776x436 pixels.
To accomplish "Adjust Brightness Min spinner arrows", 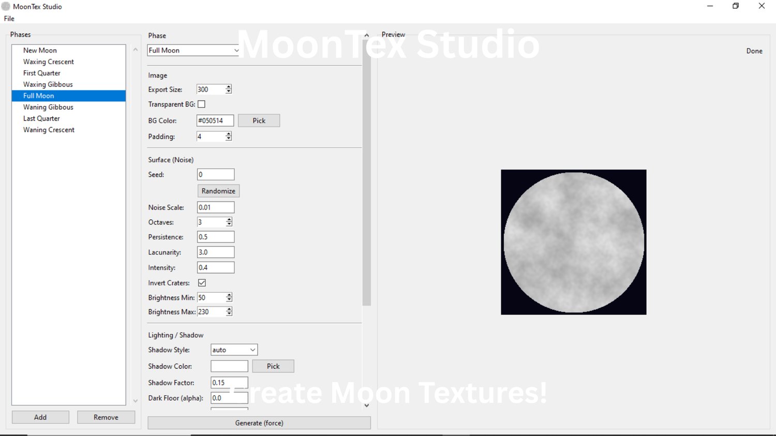I will tap(229, 298).
